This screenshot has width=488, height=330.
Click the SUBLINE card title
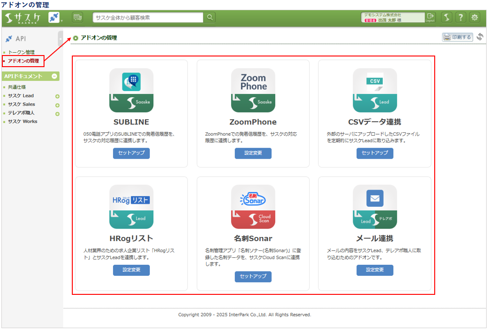click(x=131, y=122)
